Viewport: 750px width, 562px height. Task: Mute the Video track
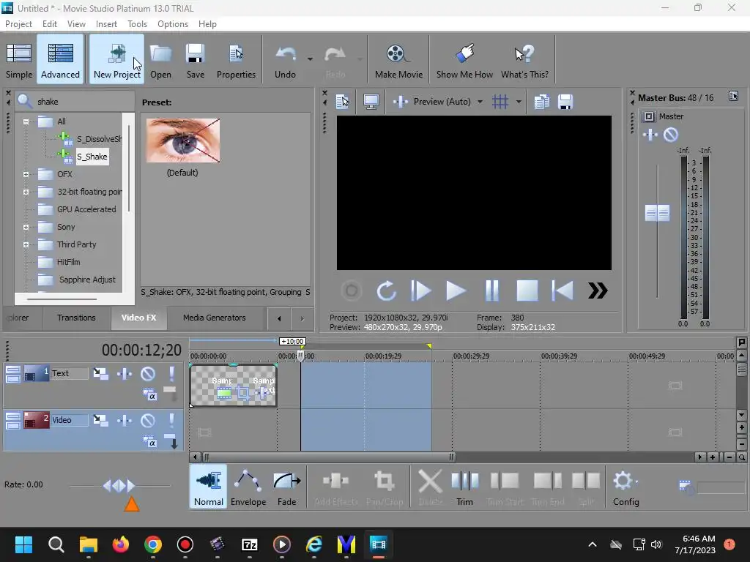[148, 420]
